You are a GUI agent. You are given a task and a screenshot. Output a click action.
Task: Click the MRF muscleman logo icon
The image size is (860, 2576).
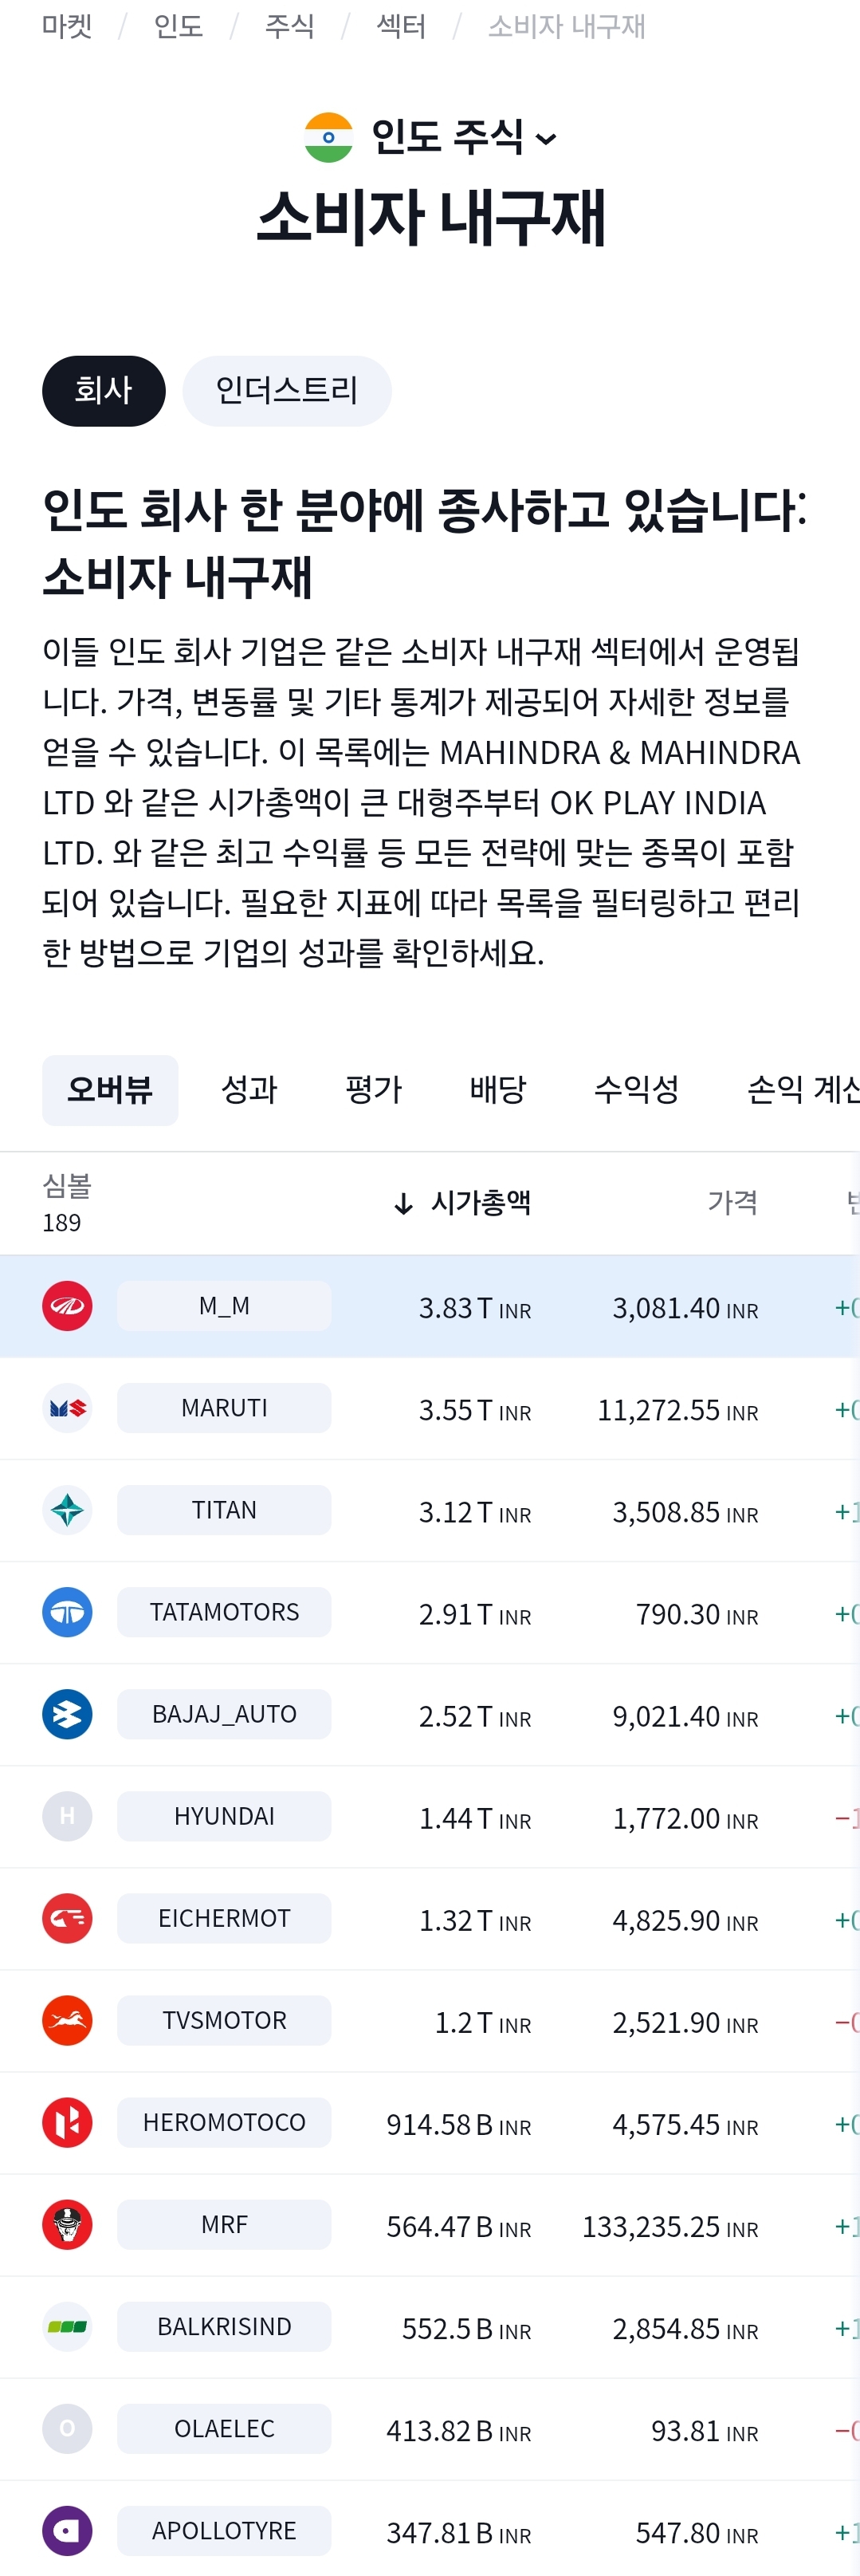(x=67, y=2225)
